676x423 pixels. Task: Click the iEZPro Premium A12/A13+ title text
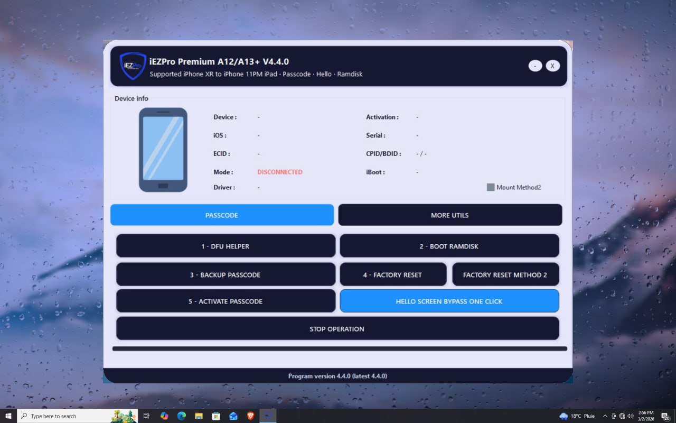pyautogui.click(x=219, y=61)
